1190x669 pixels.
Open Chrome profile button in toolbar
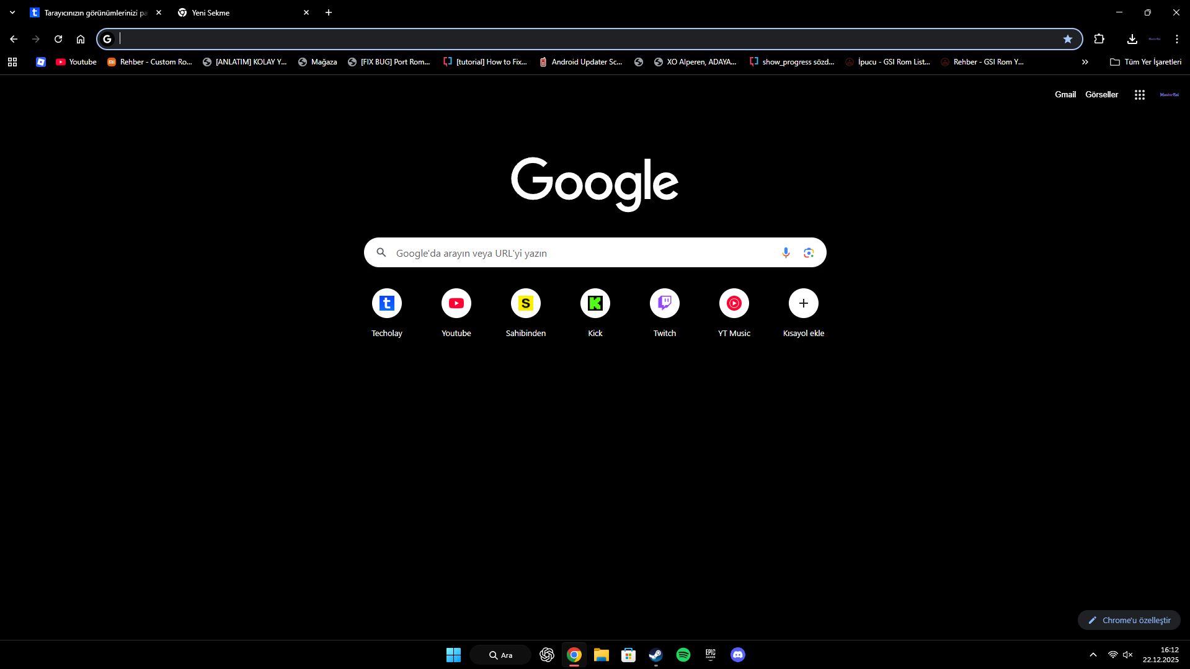pyautogui.click(x=1154, y=39)
